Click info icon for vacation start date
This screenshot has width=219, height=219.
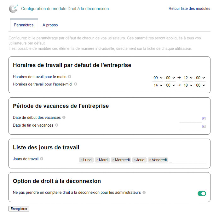pyautogui.click(x=64, y=118)
